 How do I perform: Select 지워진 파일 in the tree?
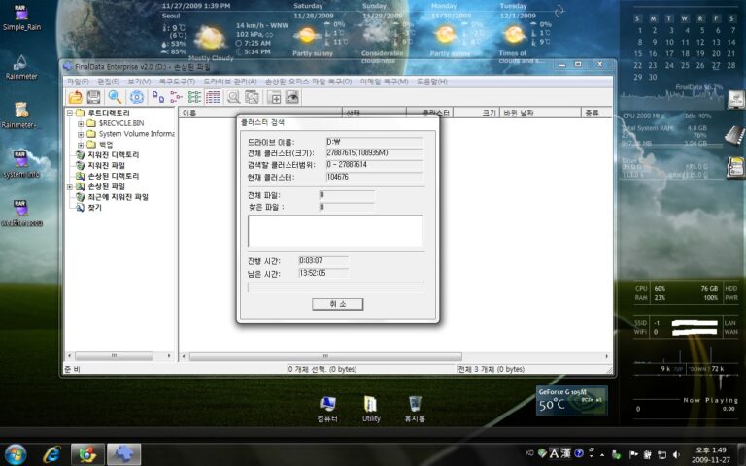tap(106, 165)
